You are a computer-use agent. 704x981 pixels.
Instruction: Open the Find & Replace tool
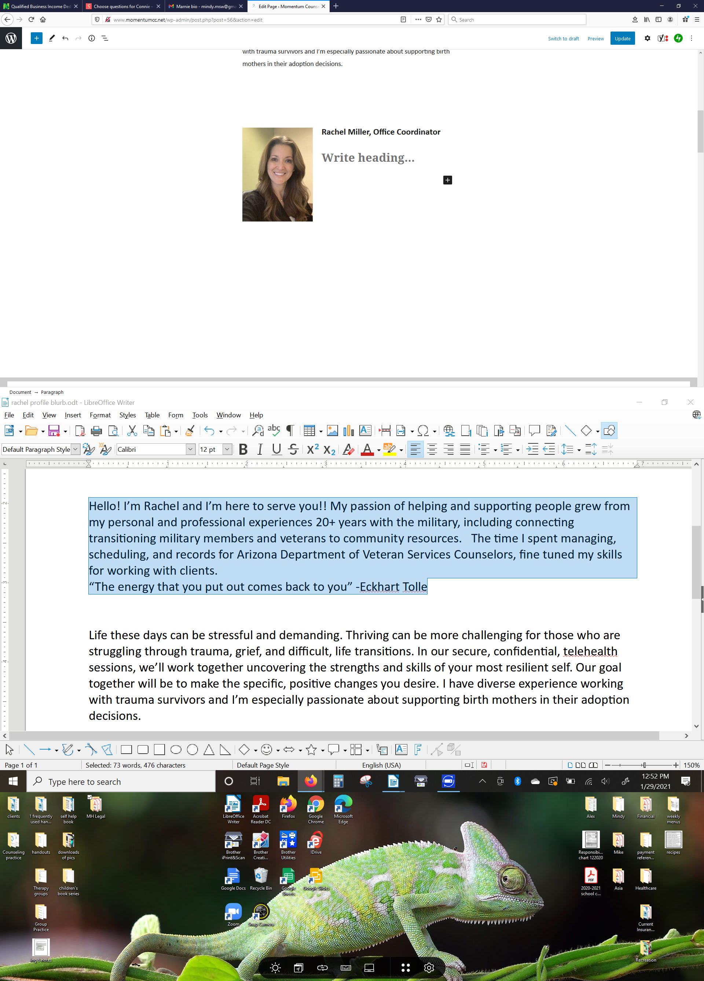click(258, 431)
